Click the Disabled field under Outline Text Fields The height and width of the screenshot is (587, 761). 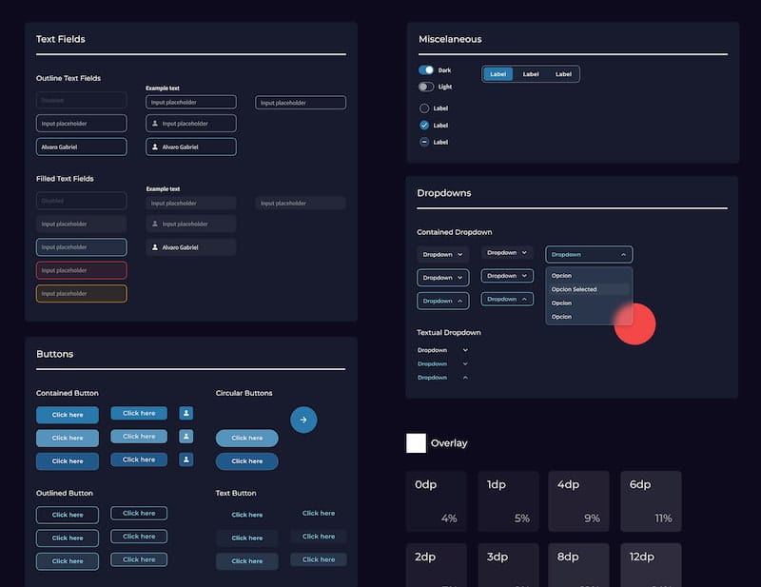82,100
